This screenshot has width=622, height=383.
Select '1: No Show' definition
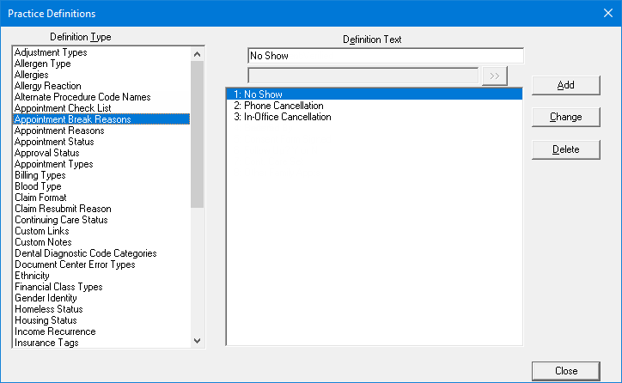(x=374, y=94)
